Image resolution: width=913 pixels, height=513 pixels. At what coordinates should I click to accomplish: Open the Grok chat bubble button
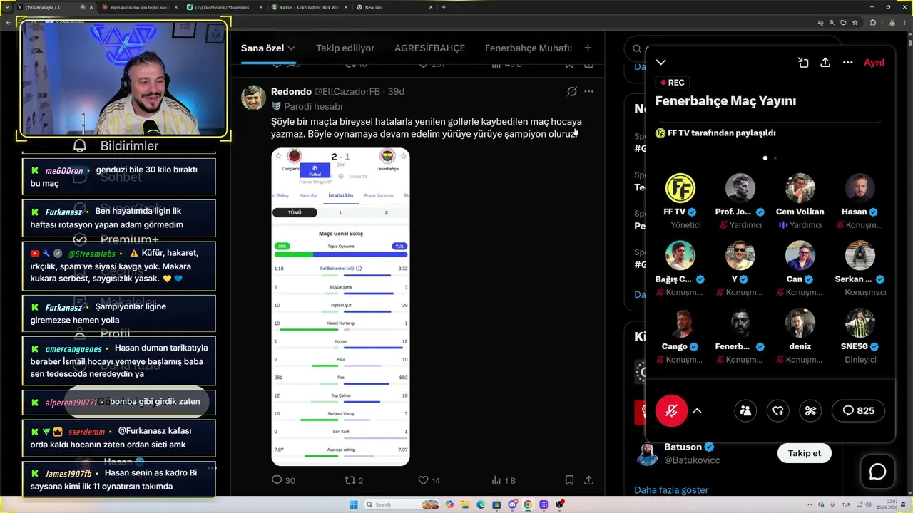(877, 472)
